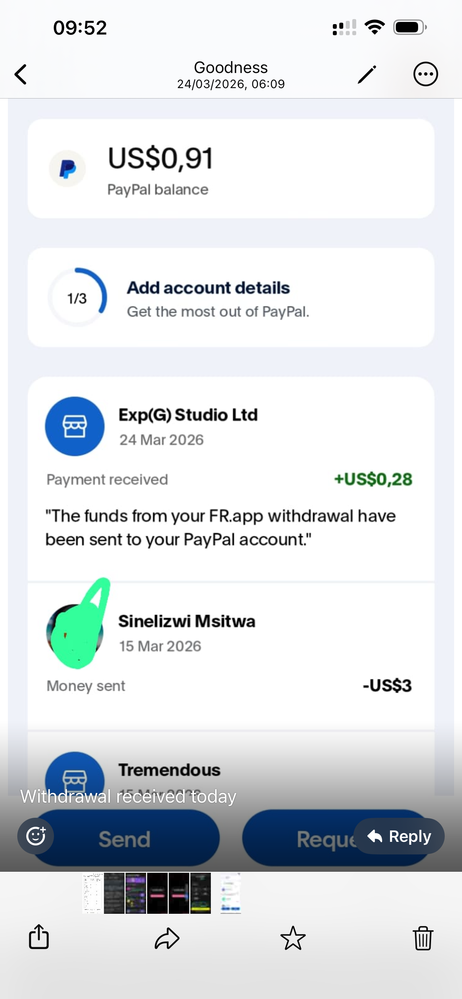This screenshot has height=999, width=462.
Task: Open the Sinelizwi Msitwa transaction
Action: coord(186,621)
